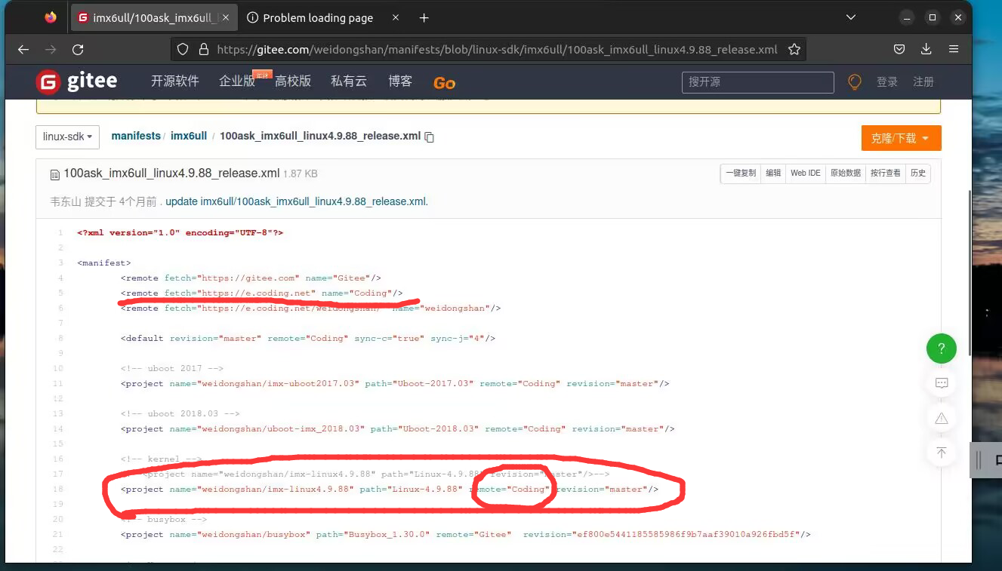This screenshot has height=571, width=1002.
Task: Click the weidongshan remote name line
Action: [x=310, y=308]
